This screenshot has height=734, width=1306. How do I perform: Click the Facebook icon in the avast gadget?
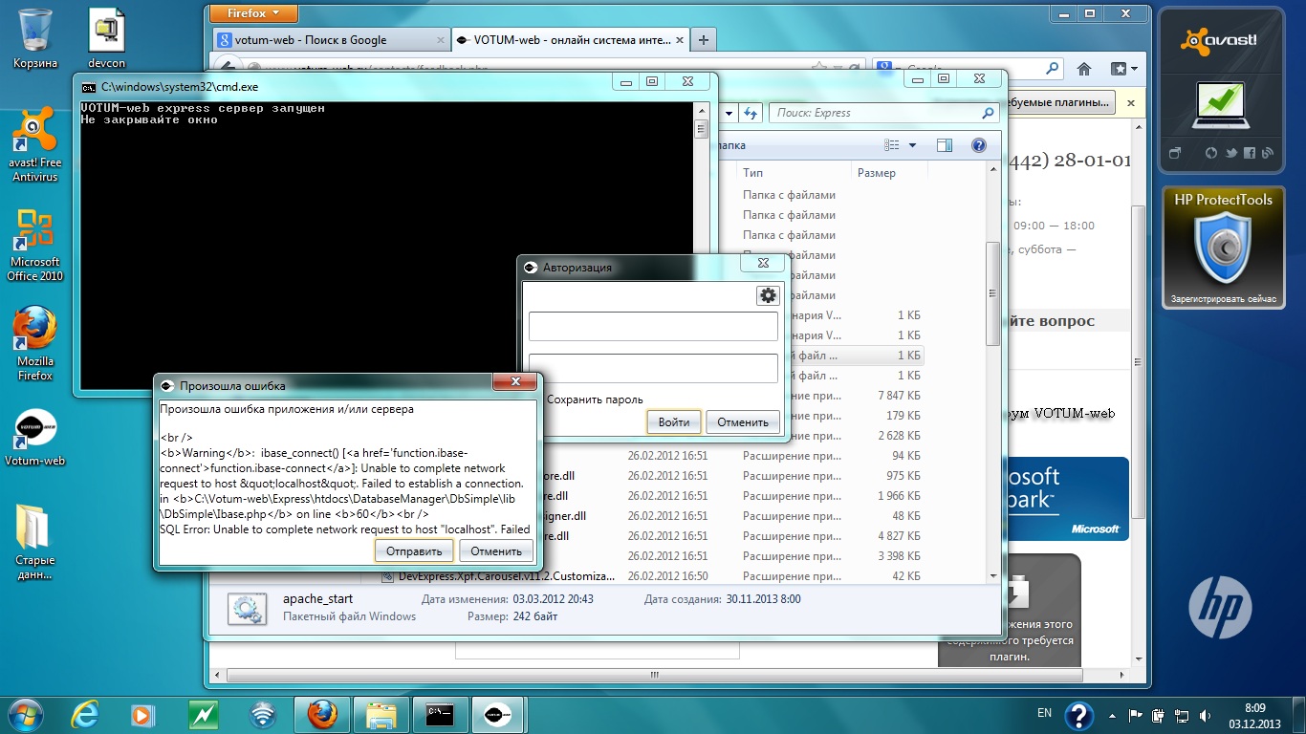click(1250, 153)
